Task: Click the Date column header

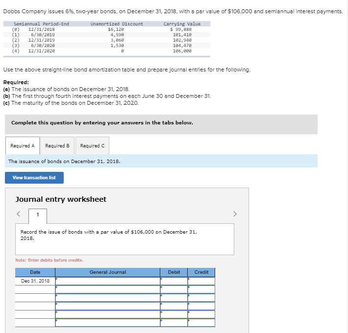Action: (35, 272)
